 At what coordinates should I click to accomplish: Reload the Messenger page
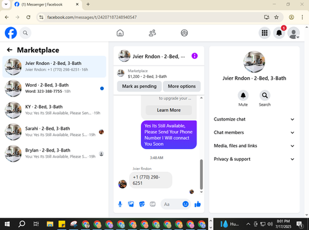click(28, 17)
